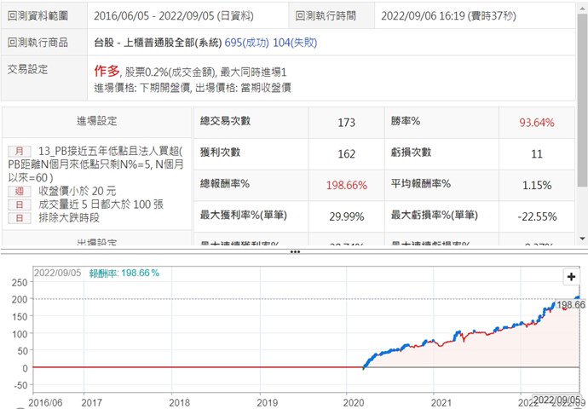Screen dimensions: 588x409
Task: Click the 198.66 value label on chart
Action: click(x=570, y=305)
